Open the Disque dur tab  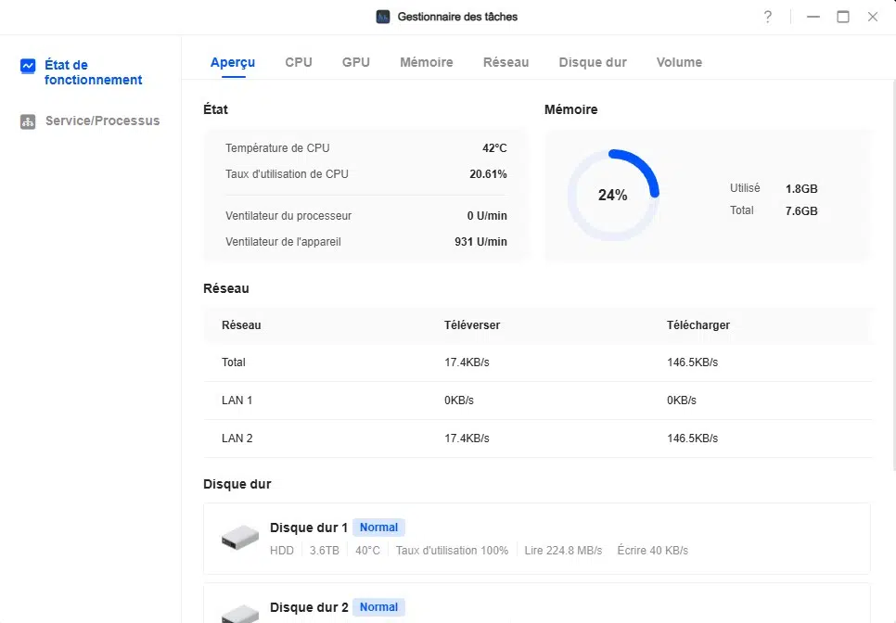593,62
